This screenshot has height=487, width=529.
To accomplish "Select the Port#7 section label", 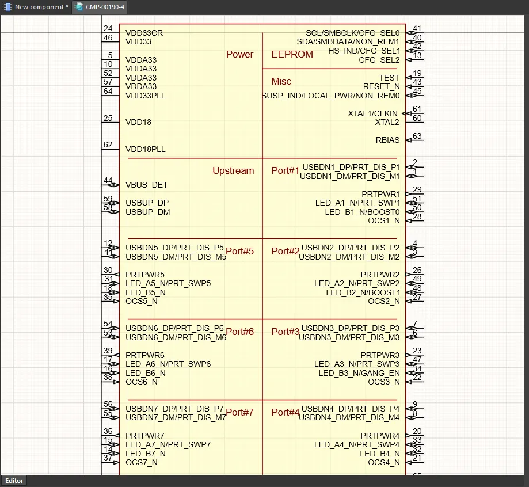I will pyautogui.click(x=239, y=412).
